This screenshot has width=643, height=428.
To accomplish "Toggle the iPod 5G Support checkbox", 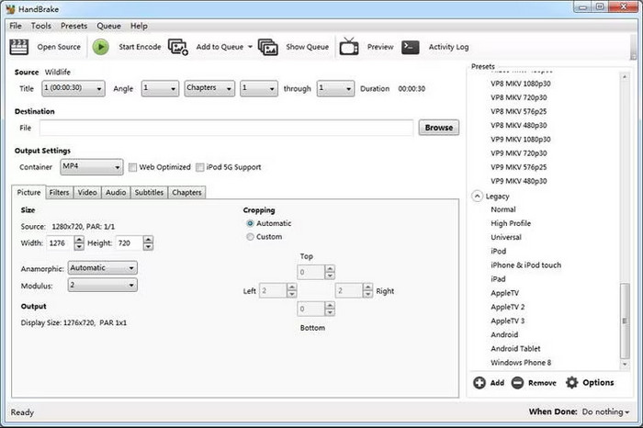I will pos(200,167).
